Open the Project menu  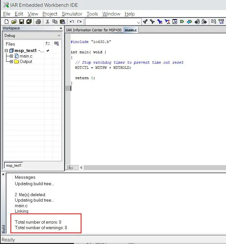tap(50, 14)
